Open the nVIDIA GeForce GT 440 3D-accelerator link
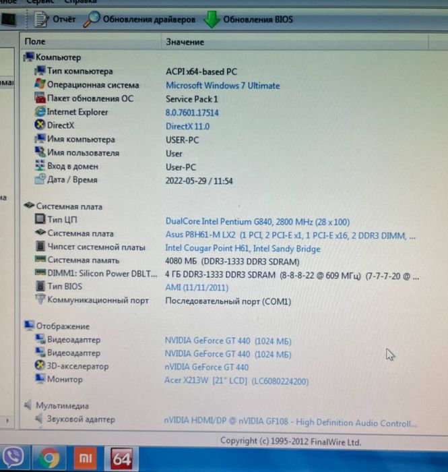Image resolution: width=448 pixels, height=472 pixels. pos(207,367)
